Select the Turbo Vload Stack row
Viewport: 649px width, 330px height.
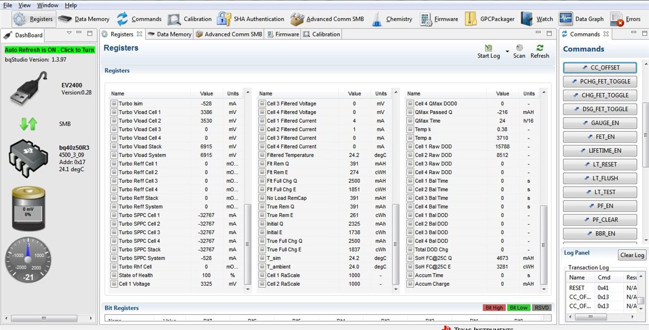click(177, 147)
